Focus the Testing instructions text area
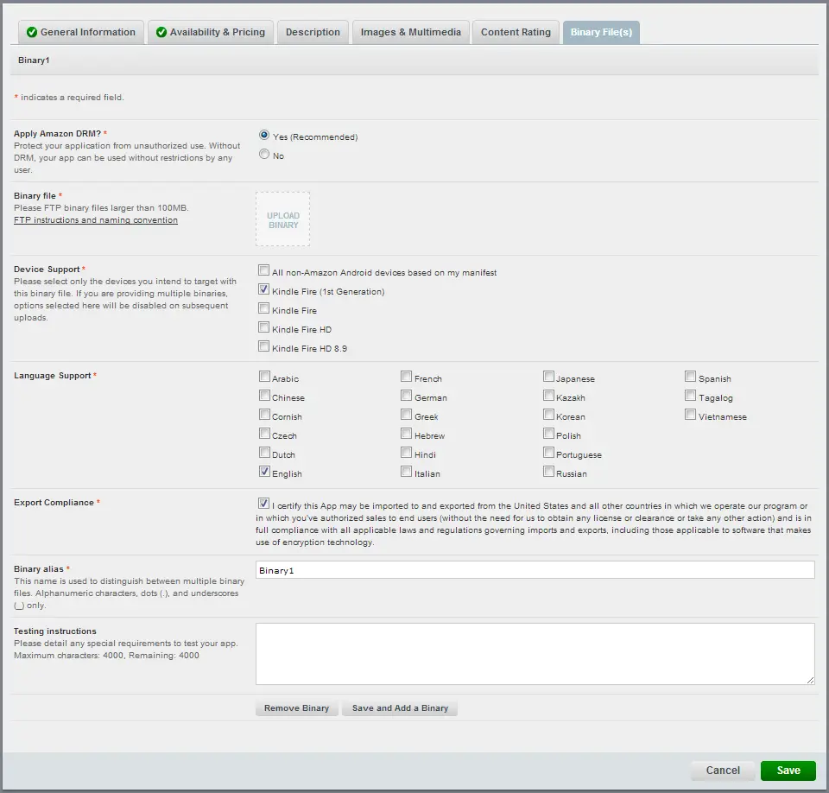This screenshot has width=829, height=793. click(535, 654)
